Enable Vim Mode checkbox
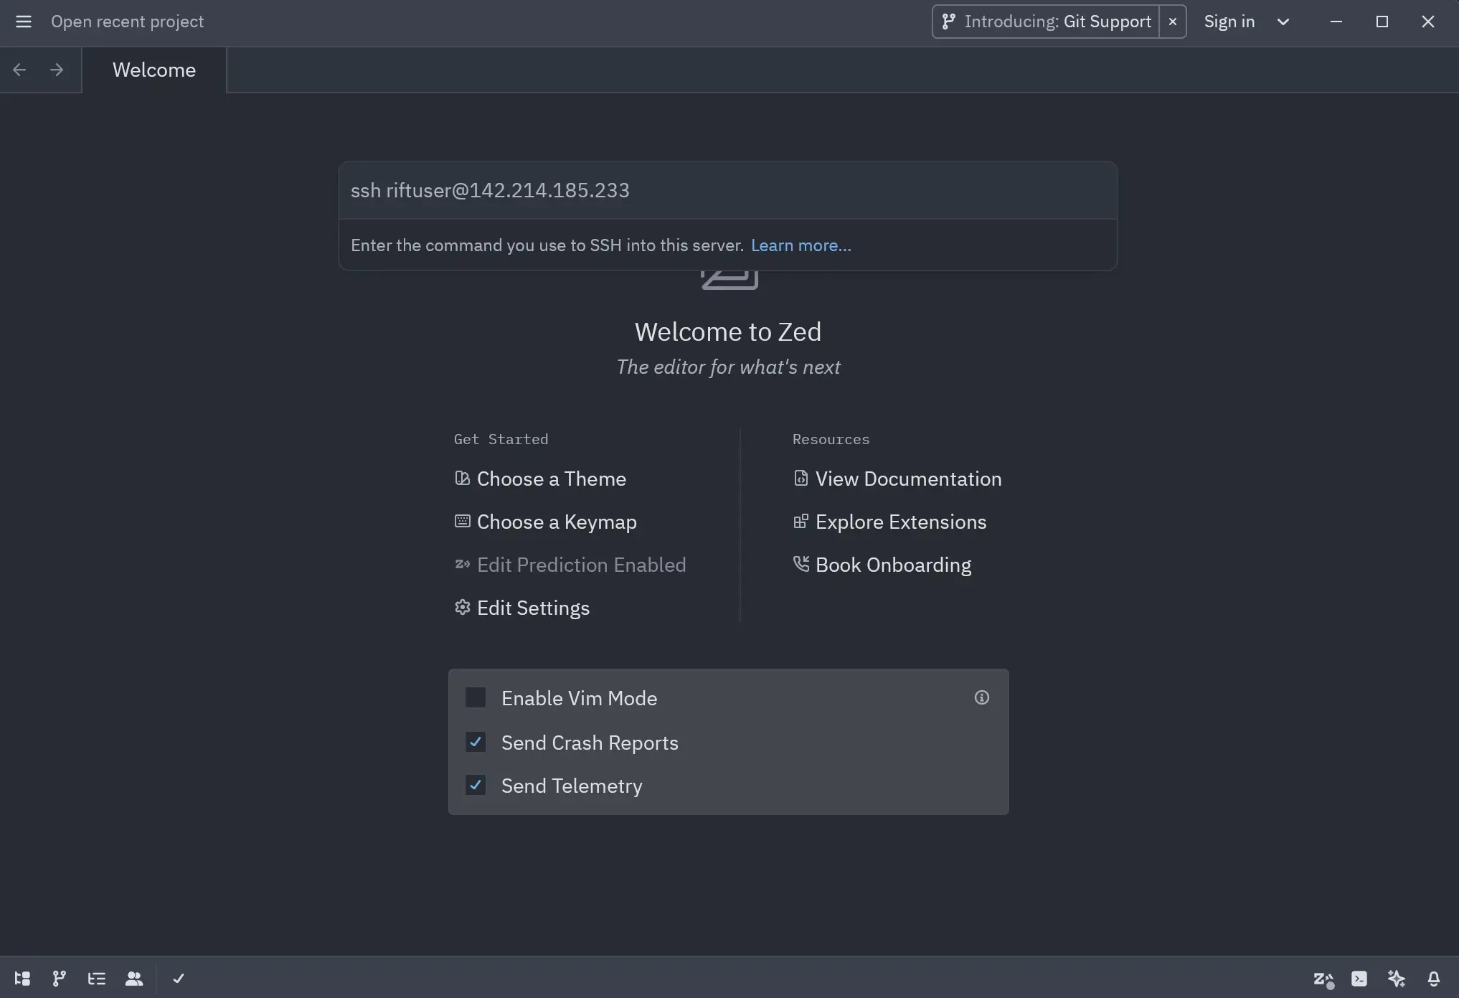This screenshot has width=1459, height=998. pyautogui.click(x=476, y=697)
